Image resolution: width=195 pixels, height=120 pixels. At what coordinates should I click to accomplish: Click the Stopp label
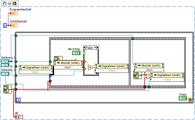click(183, 94)
